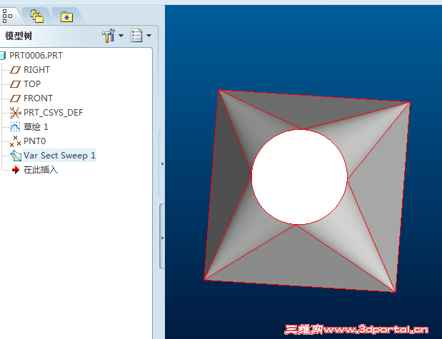Viewport: 442px width, 339px height.
Task: Select the FRONT datum plane
Action: pos(38,98)
